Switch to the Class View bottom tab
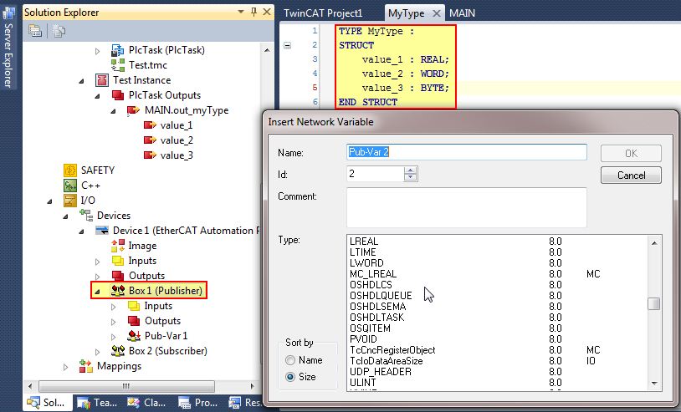Image resolution: width=681 pixels, height=412 pixels. tap(146, 403)
